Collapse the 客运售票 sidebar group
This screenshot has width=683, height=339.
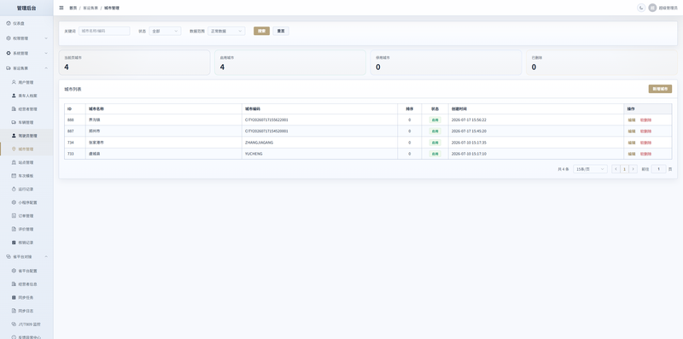pos(26,68)
